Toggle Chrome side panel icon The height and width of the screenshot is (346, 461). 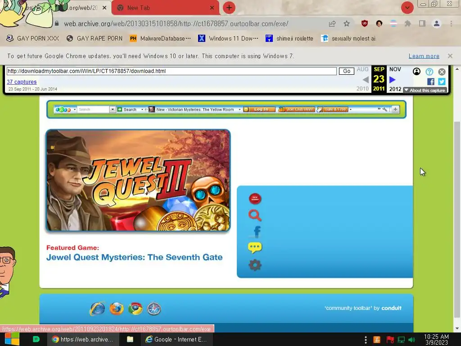422,23
